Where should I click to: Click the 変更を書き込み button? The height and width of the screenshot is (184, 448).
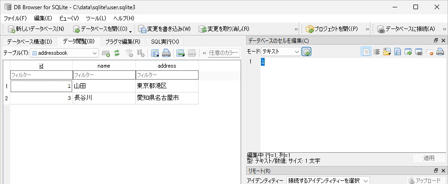tap(164, 29)
